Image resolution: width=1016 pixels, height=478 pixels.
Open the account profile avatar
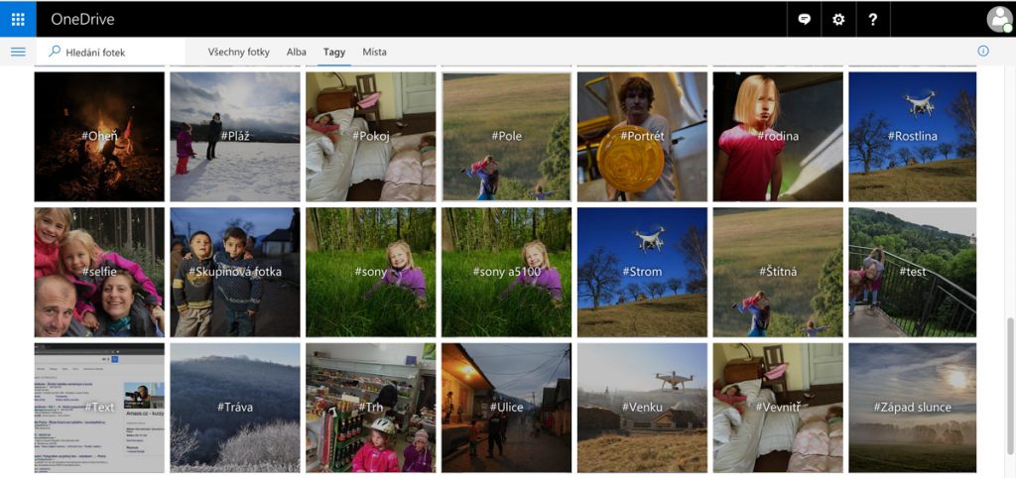[x=998, y=19]
